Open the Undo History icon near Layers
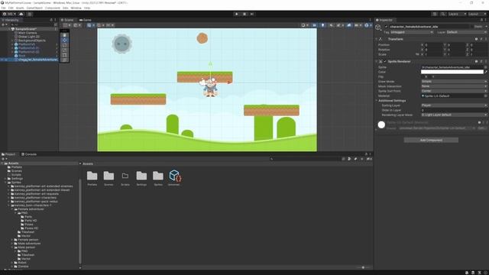 pyautogui.click(x=435, y=14)
